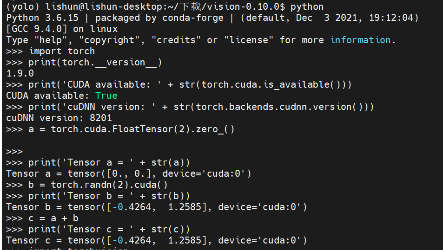Click the "print(torch.__version__)" command
The image size is (443, 250).
click(95, 62)
